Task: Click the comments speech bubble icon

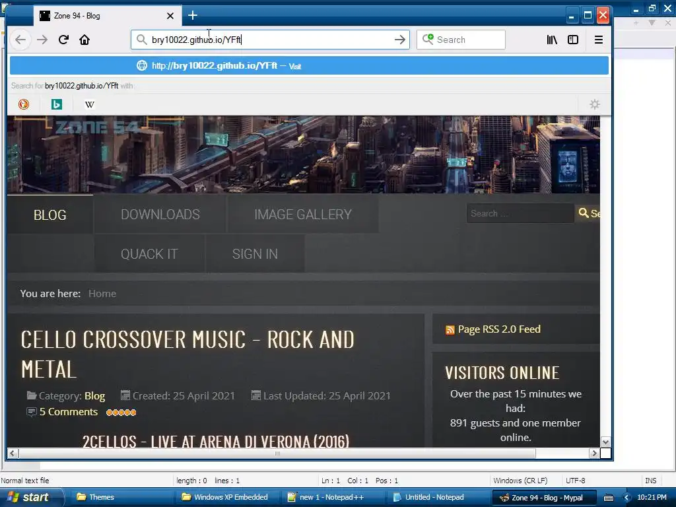Action: click(32, 412)
